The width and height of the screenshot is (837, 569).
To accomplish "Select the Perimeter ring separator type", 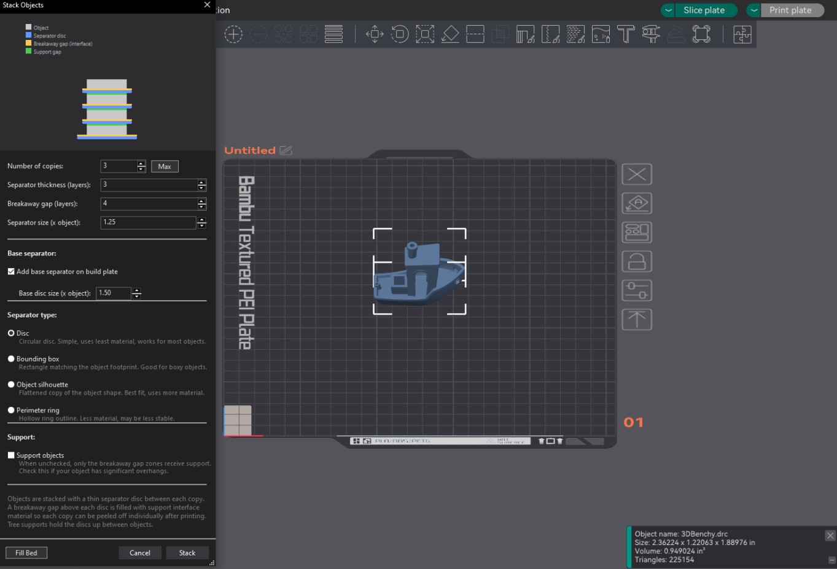I will [x=11, y=410].
